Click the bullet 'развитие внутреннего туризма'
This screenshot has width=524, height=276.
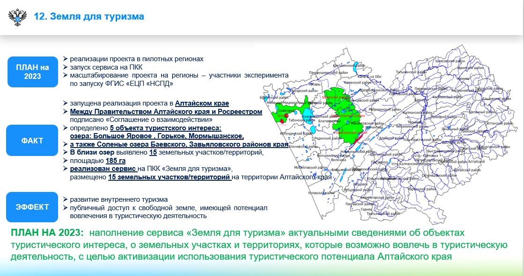[x=118, y=199]
